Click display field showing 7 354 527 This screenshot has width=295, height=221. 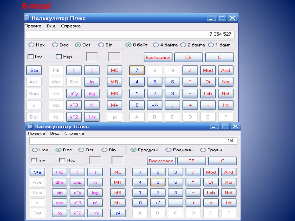(130, 35)
